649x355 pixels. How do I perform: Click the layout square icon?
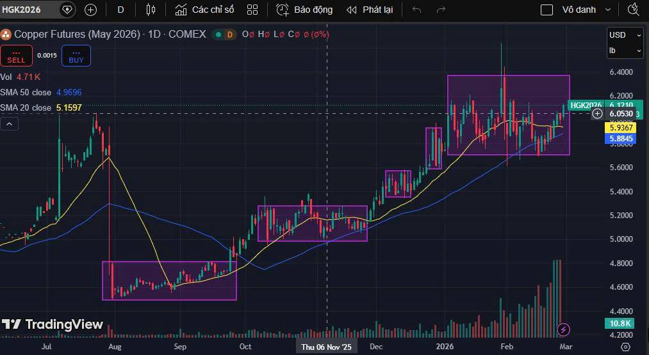546,10
